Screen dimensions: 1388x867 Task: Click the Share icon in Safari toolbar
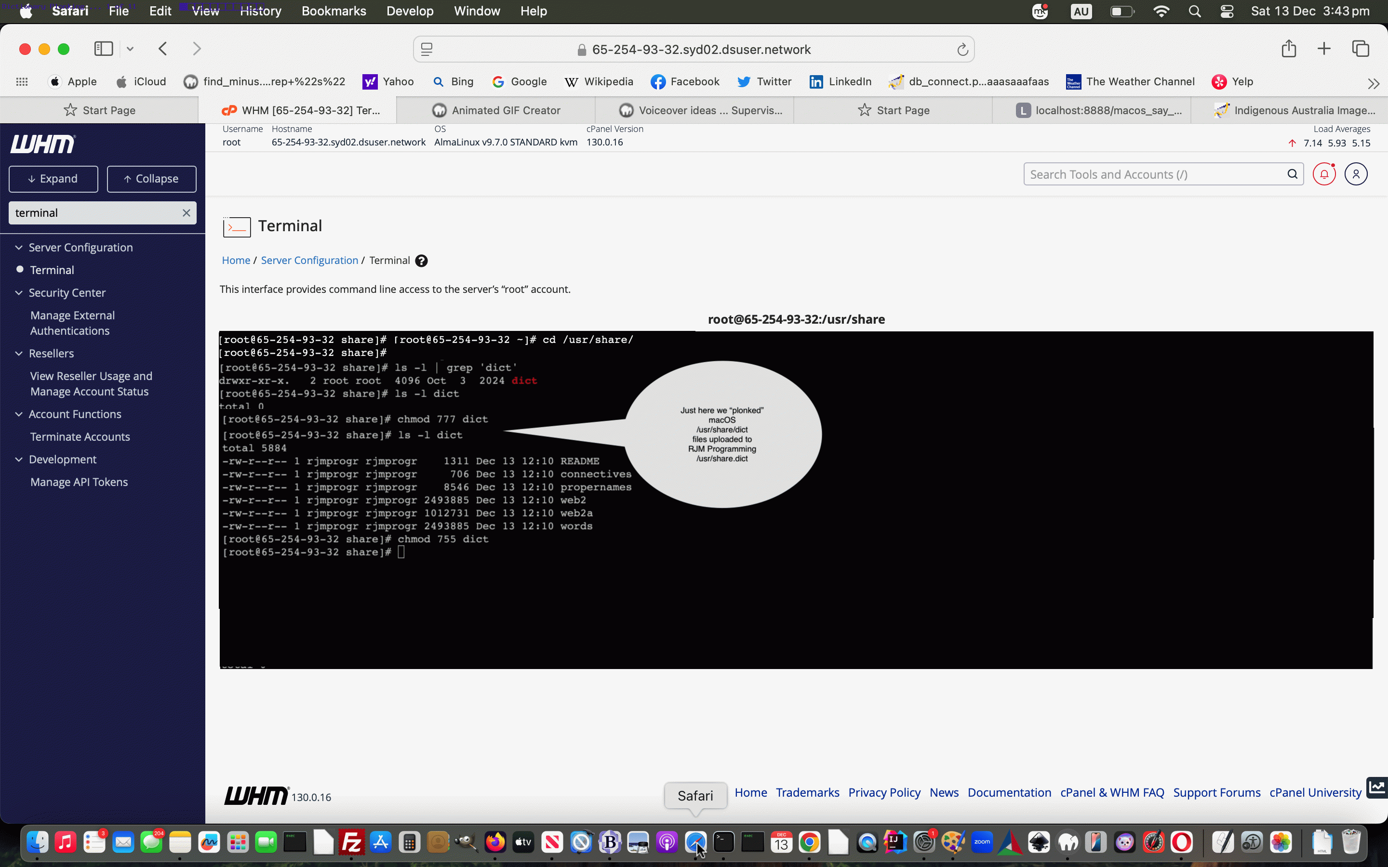coord(1288,49)
